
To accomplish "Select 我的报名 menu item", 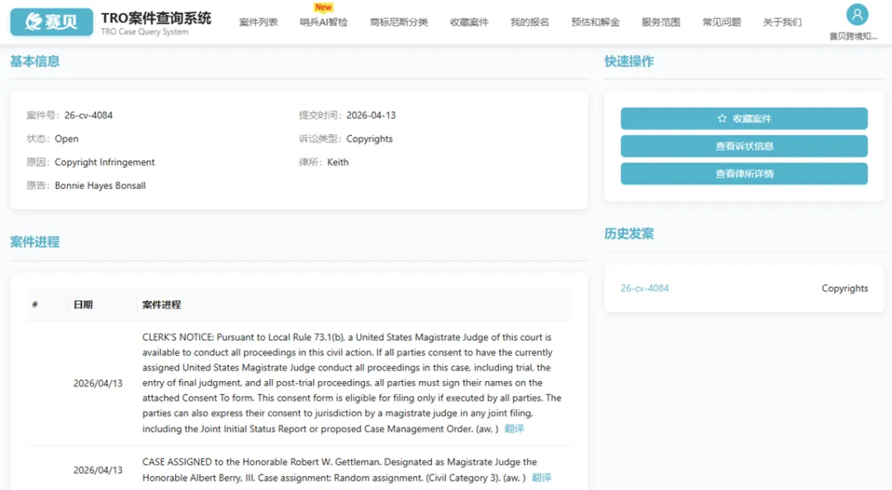I will [x=529, y=22].
